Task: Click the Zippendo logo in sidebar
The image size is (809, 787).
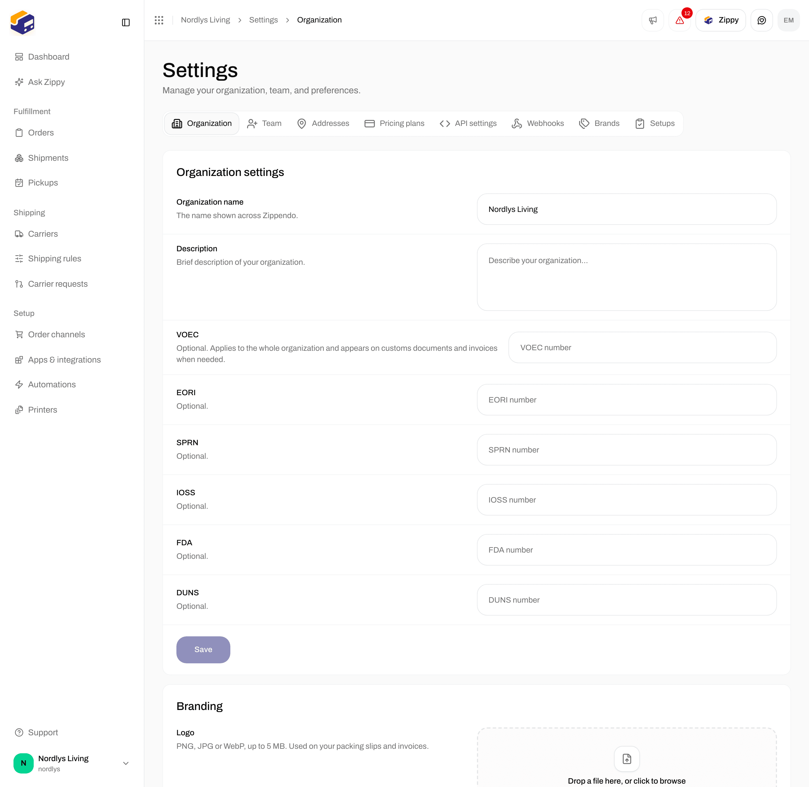Action: pos(22,23)
